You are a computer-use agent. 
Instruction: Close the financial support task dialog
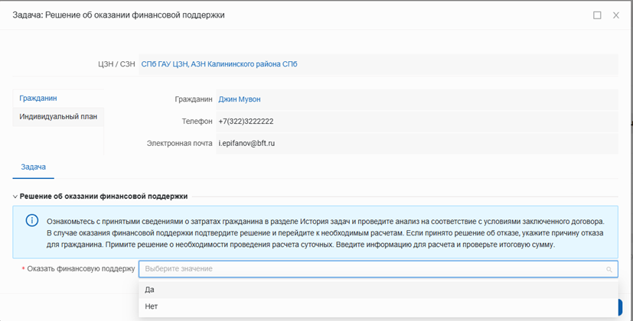pyautogui.click(x=616, y=15)
